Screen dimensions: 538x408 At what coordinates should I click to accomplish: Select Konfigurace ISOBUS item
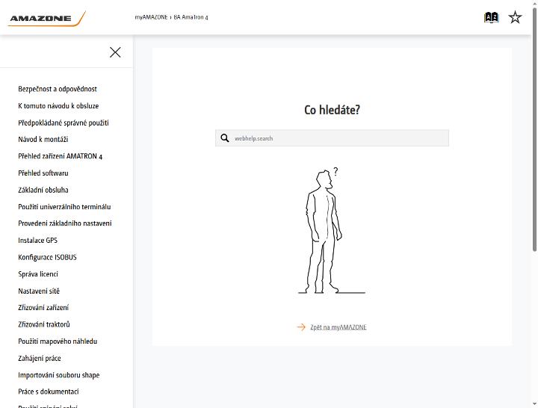tap(47, 257)
